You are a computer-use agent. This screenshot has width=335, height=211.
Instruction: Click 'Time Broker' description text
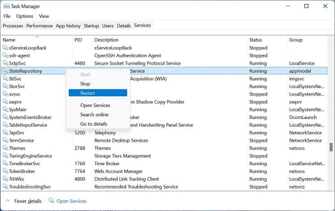tap(107, 163)
